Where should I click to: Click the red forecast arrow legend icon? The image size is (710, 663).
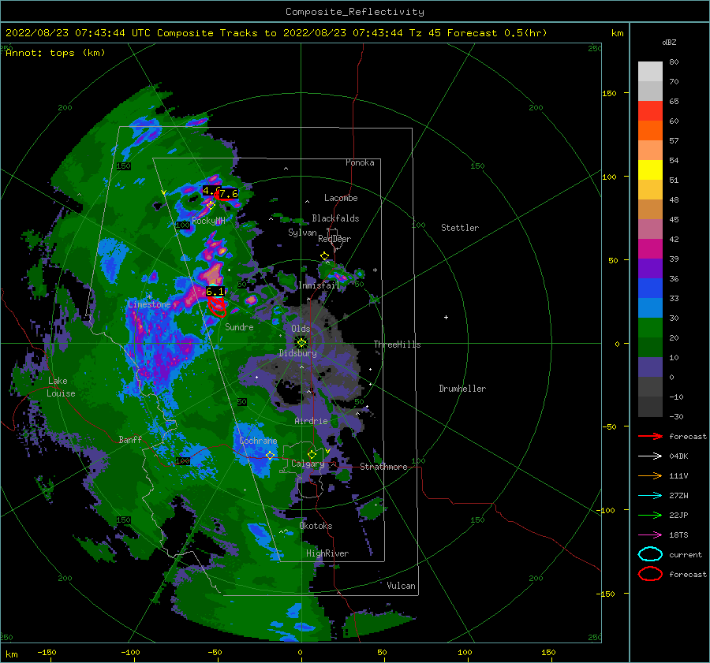(650, 436)
